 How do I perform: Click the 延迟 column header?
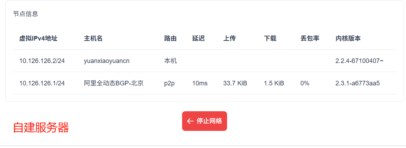pos(198,38)
